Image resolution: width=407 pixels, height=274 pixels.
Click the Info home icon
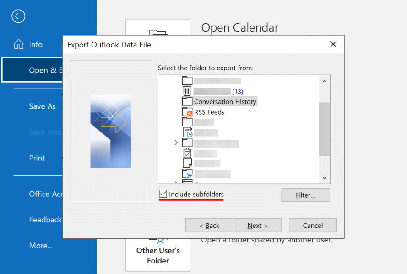pyautogui.click(x=19, y=44)
